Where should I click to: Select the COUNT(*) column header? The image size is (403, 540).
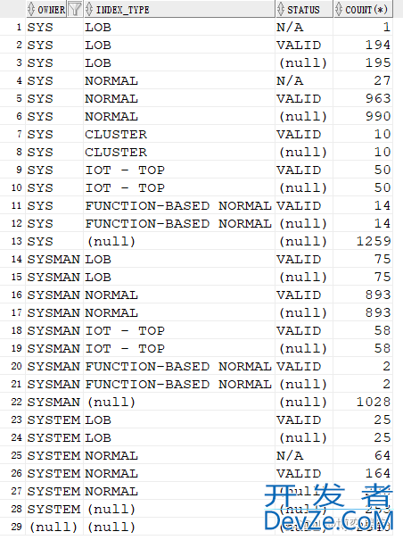[x=363, y=9]
